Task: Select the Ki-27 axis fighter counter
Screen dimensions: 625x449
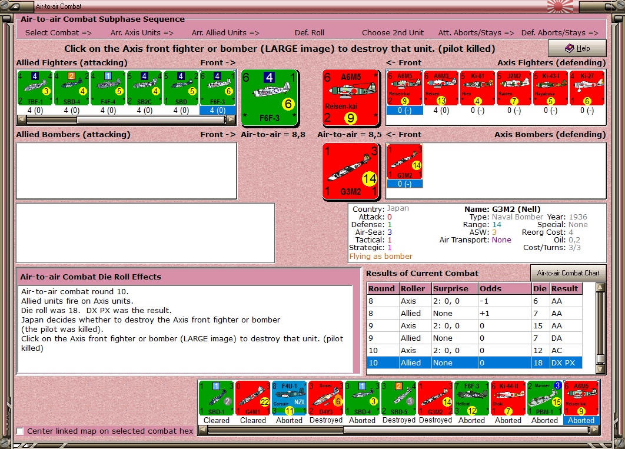Action: click(587, 88)
